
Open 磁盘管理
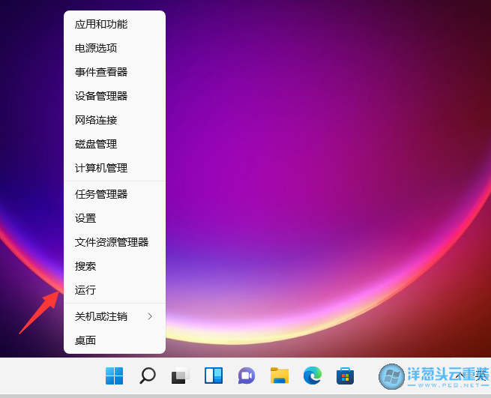(x=115, y=144)
